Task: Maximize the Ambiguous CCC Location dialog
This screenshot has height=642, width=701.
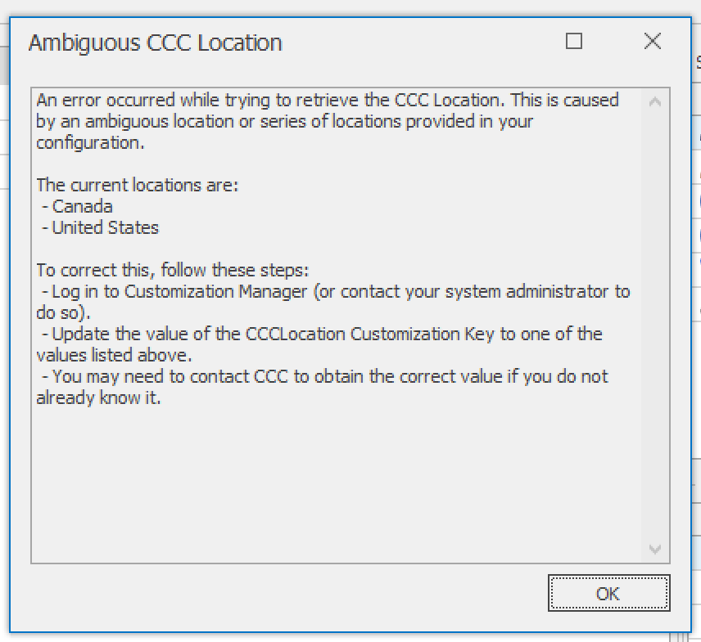Action: click(573, 41)
